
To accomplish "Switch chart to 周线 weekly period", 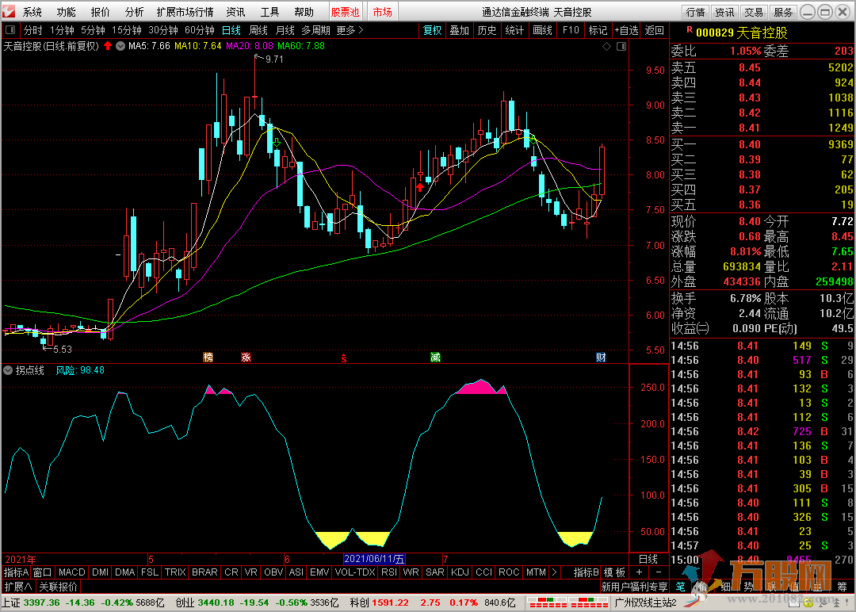I will pyautogui.click(x=258, y=30).
